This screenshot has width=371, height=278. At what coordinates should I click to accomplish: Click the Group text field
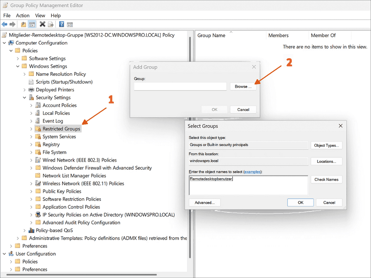(x=180, y=87)
